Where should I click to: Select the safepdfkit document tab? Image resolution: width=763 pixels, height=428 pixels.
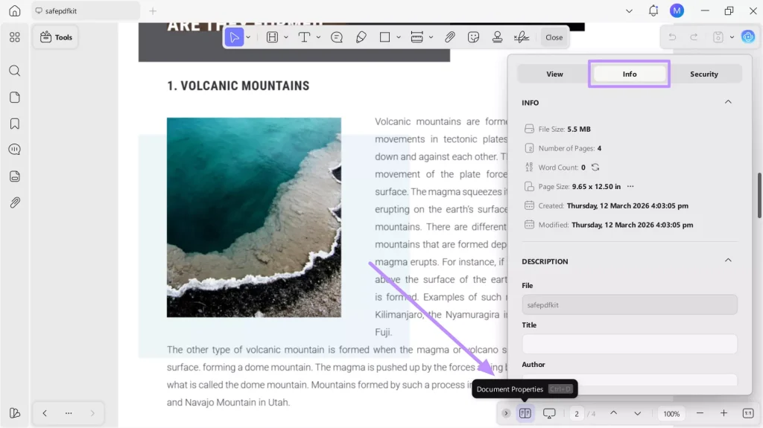86,10
